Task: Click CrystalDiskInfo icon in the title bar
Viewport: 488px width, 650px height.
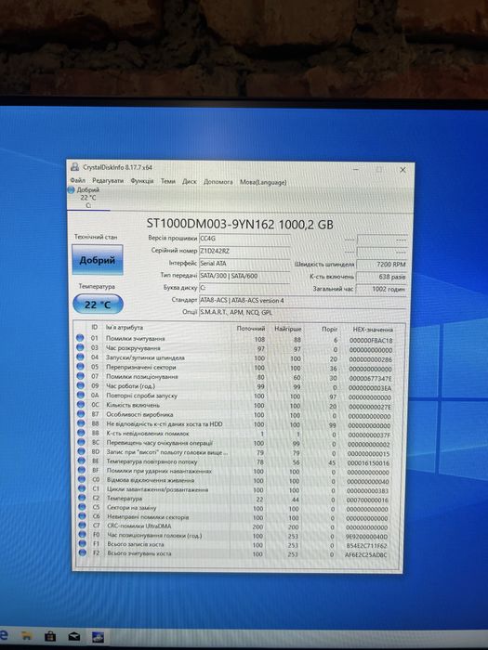Action: pyautogui.click(x=74, y=166)
